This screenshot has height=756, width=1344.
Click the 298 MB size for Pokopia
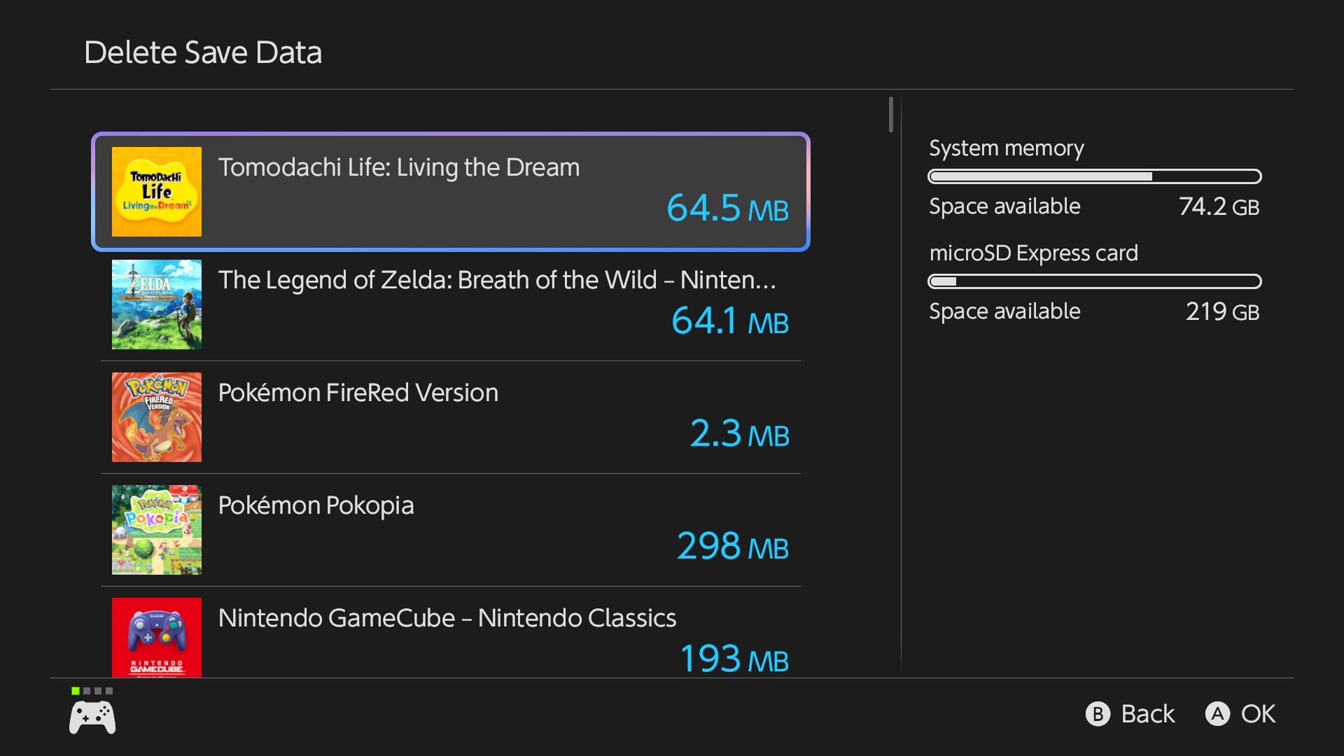[x=732, y=546]
